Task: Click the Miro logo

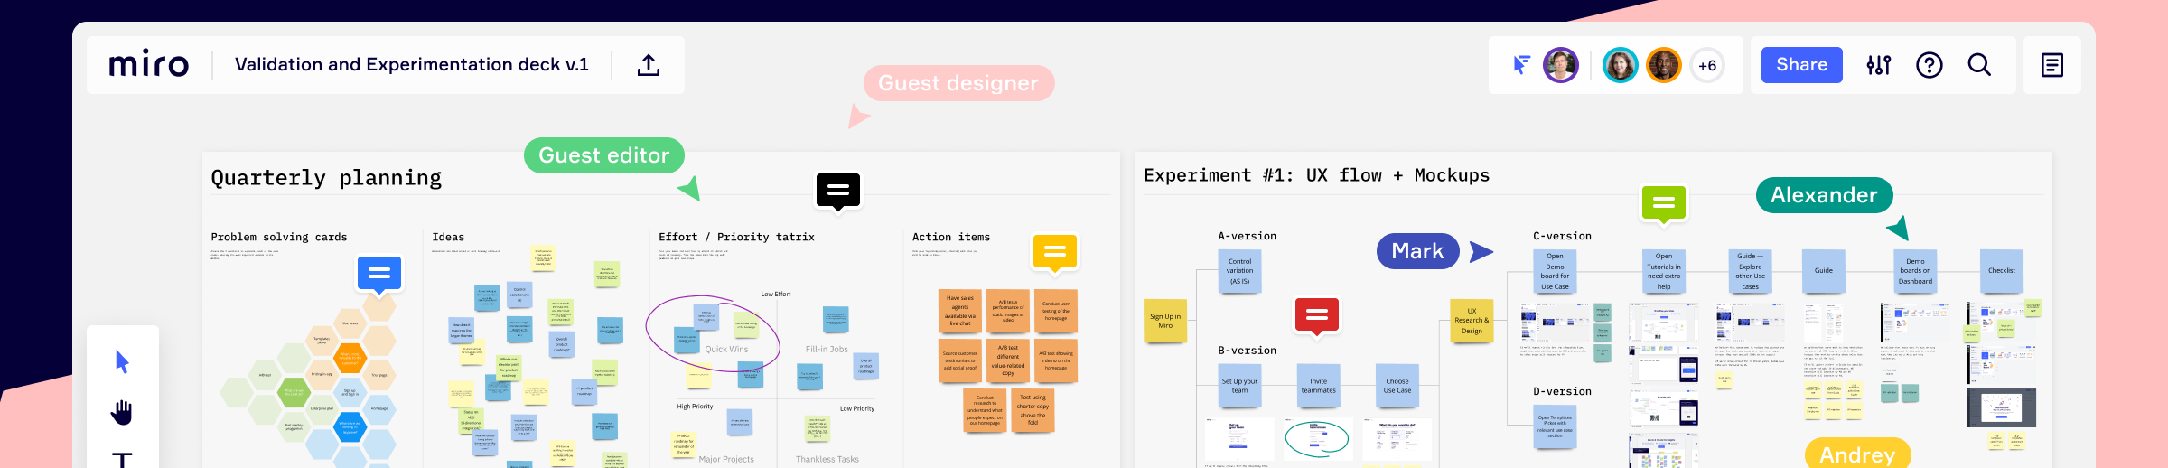Action: (x=149, y=65)
